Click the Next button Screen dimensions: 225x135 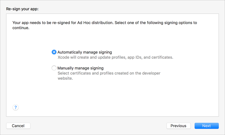(x=206, y=126)
